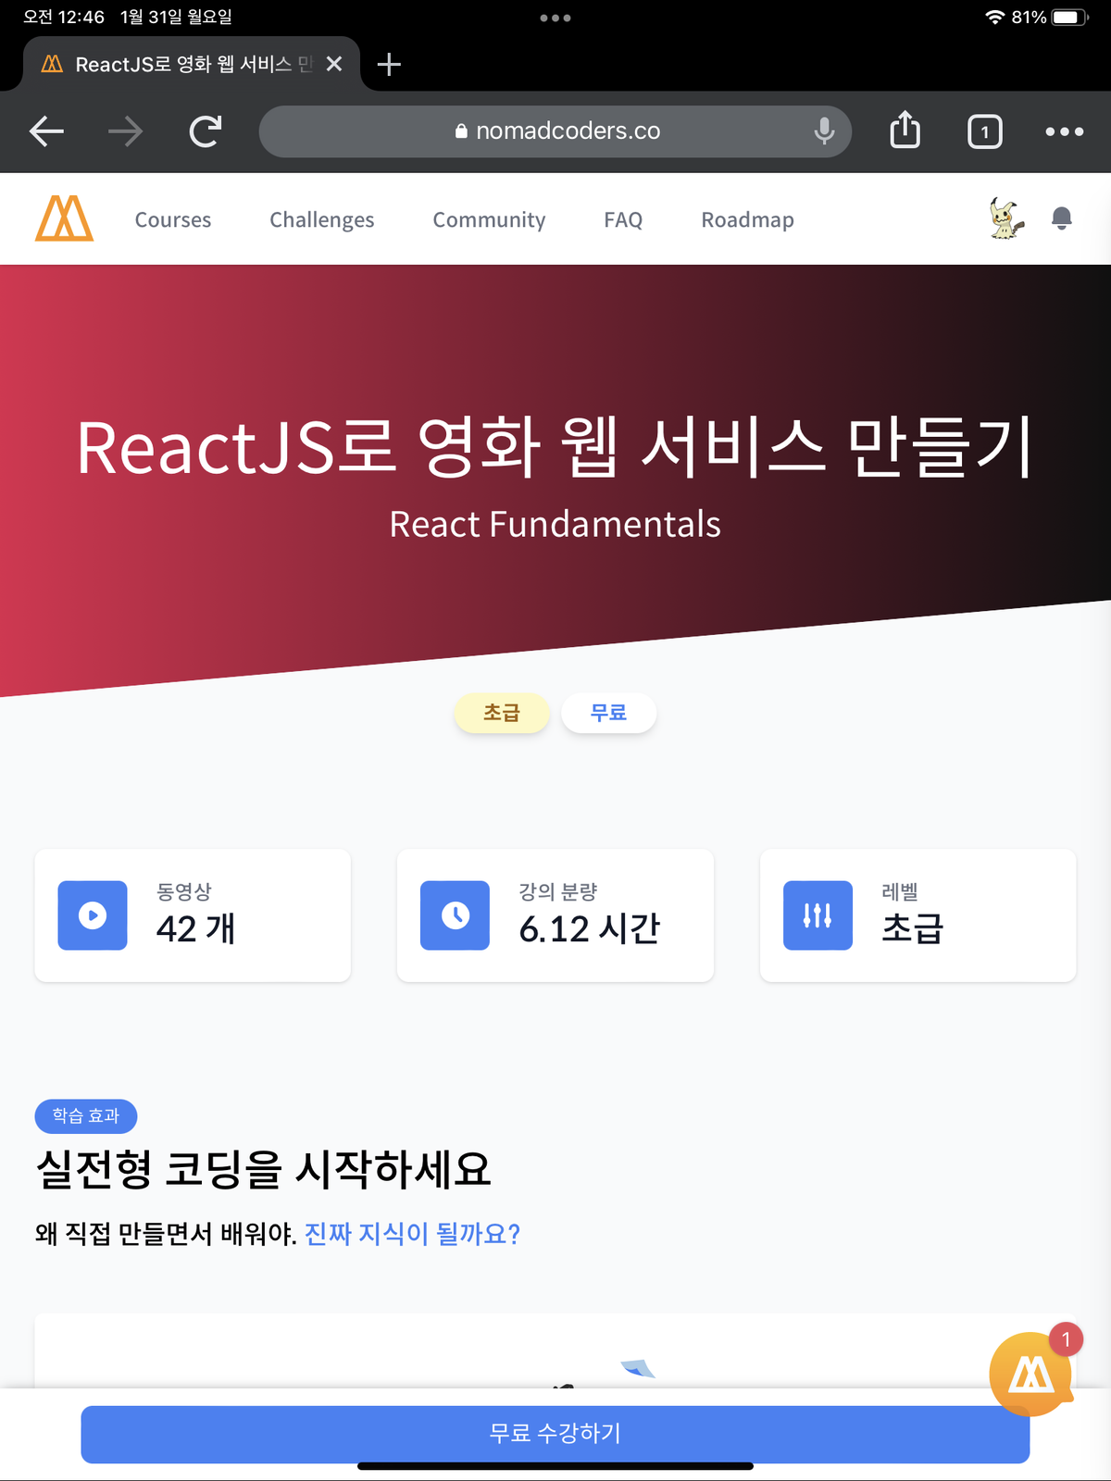Click the sliders icon in 레벨 card
The height and width of the screenshot is (1481, 1111).
coord(818,915)
